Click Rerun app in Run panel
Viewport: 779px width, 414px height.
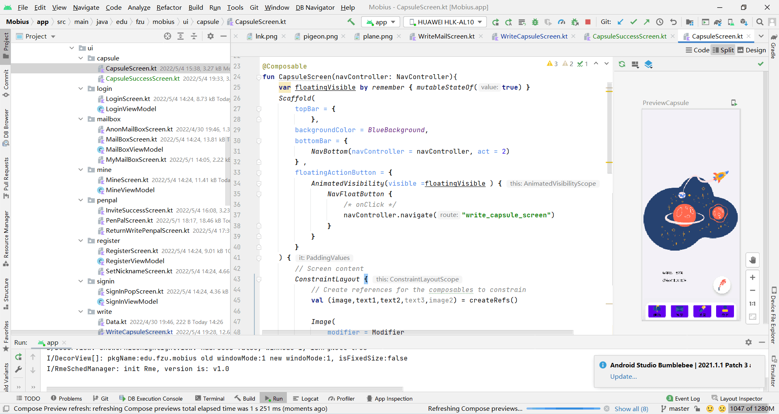coord(19,357)
